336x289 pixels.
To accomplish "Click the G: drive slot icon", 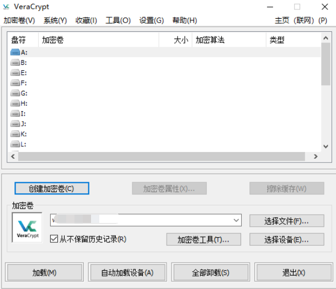I will pyautogui.click(x=15, y=93).
